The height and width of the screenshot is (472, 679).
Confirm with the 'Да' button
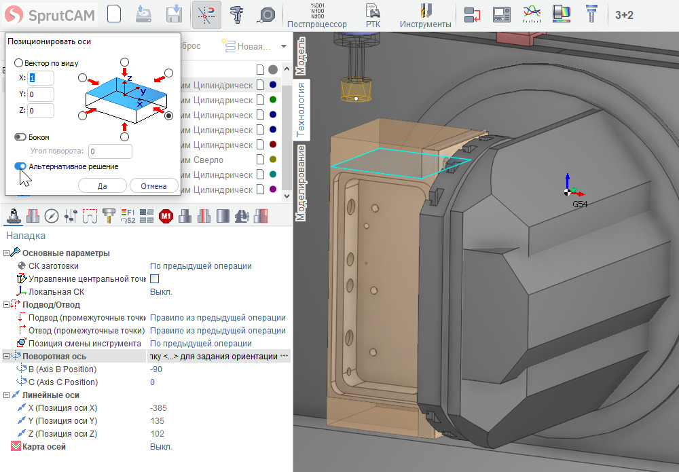[103, 186]
